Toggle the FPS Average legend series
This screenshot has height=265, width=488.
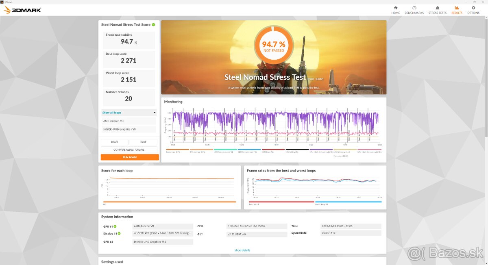pos(202,150)
